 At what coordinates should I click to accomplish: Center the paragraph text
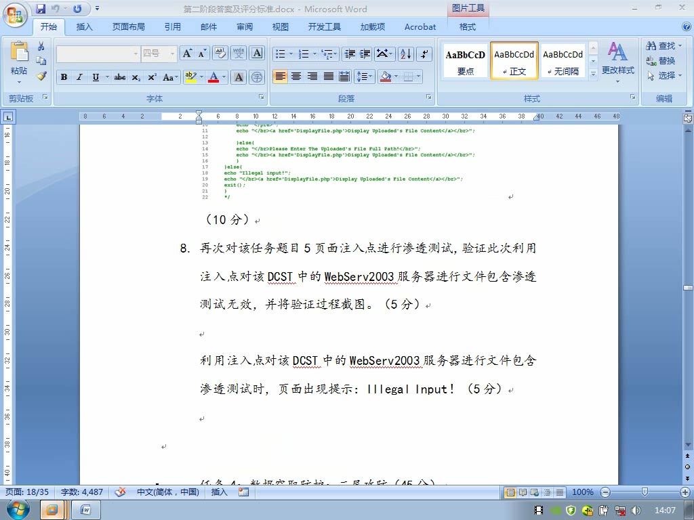296,77
